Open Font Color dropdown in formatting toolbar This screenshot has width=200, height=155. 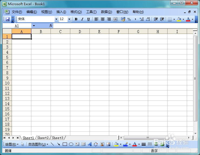coord(192,19)
